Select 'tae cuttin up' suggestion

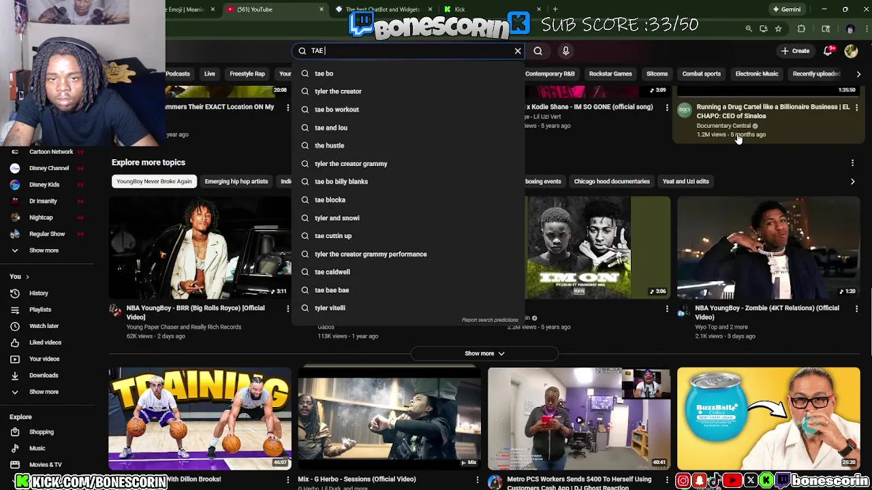pos(408,236)
